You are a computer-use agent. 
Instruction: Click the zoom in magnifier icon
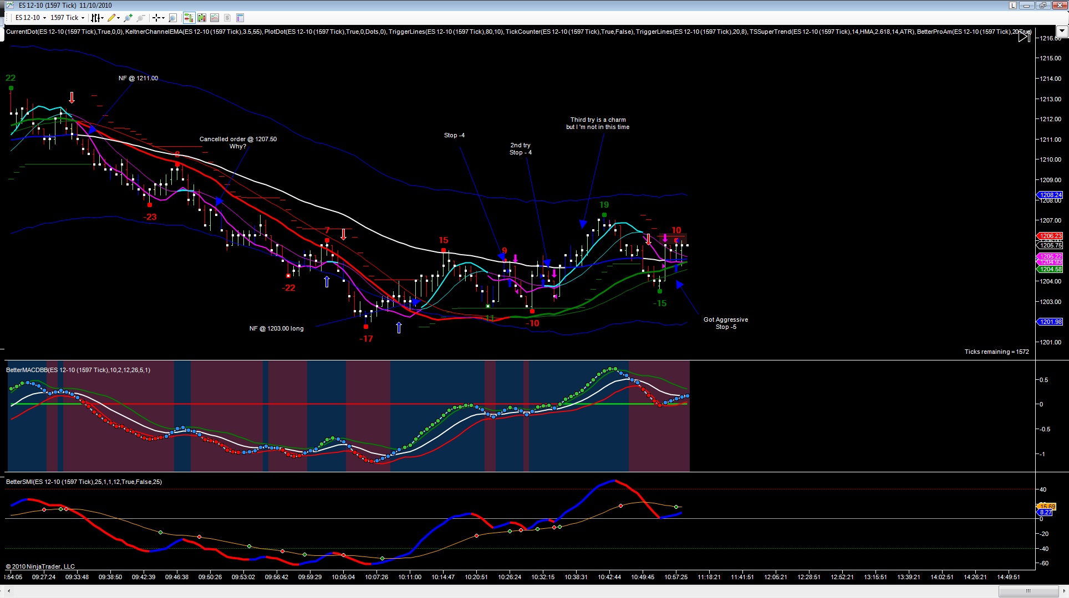coord(128,18)
